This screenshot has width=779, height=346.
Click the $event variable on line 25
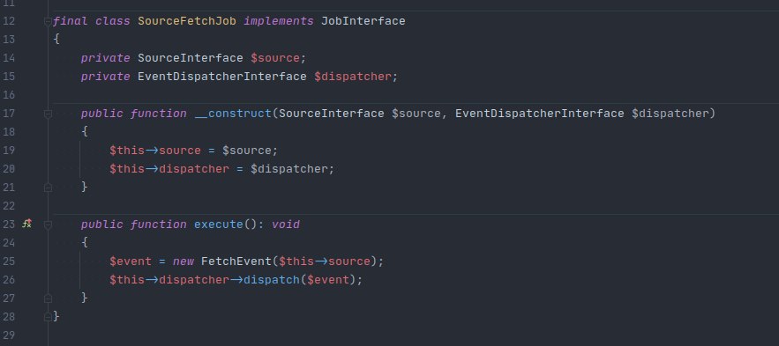click(131, 261)
